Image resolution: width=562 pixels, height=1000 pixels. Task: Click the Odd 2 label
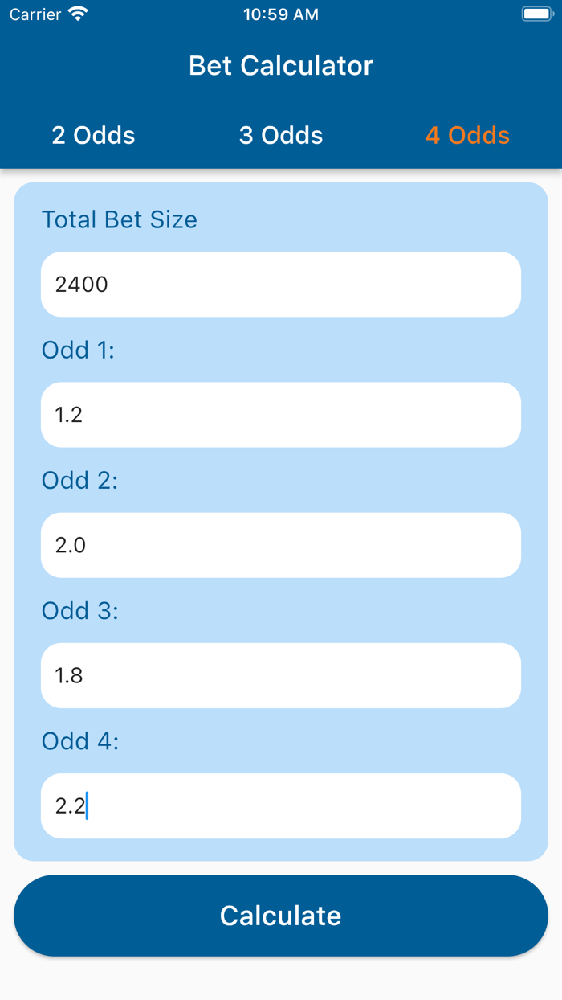click(x=78, y=480)
